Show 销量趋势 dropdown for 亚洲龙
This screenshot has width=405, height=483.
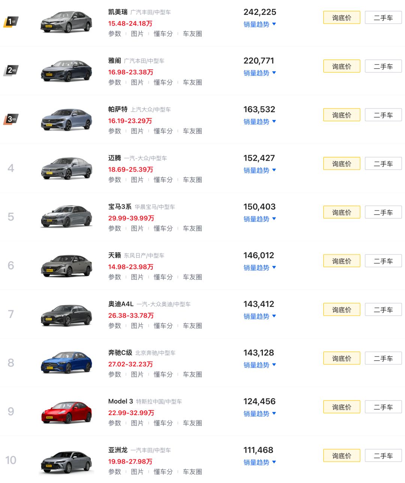pos(259,462)
